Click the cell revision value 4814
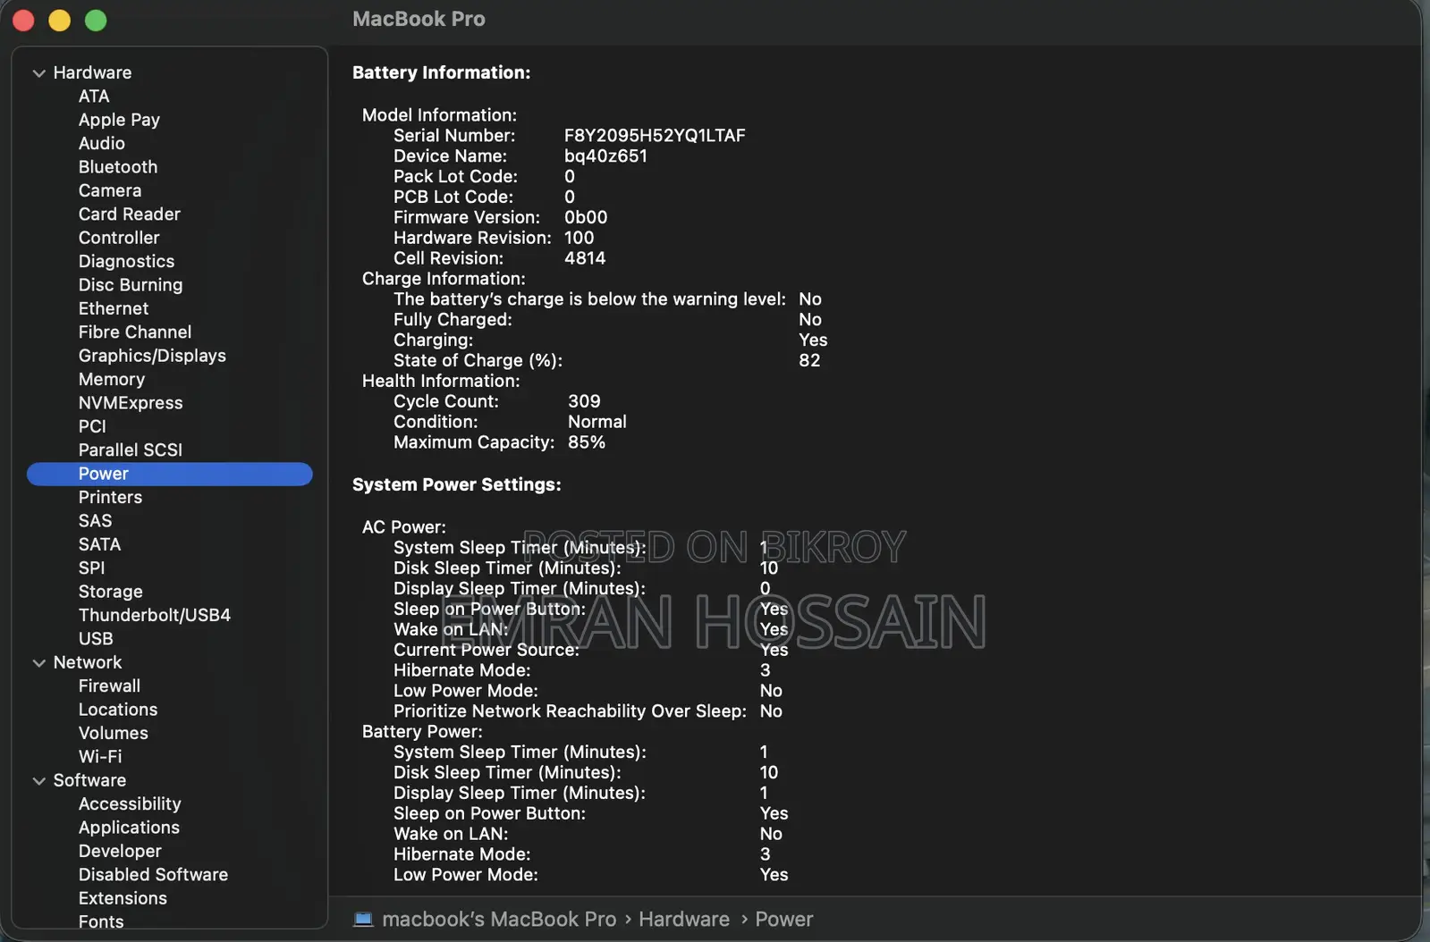The width and height of the screenshot is (1430, 942). 585,258
